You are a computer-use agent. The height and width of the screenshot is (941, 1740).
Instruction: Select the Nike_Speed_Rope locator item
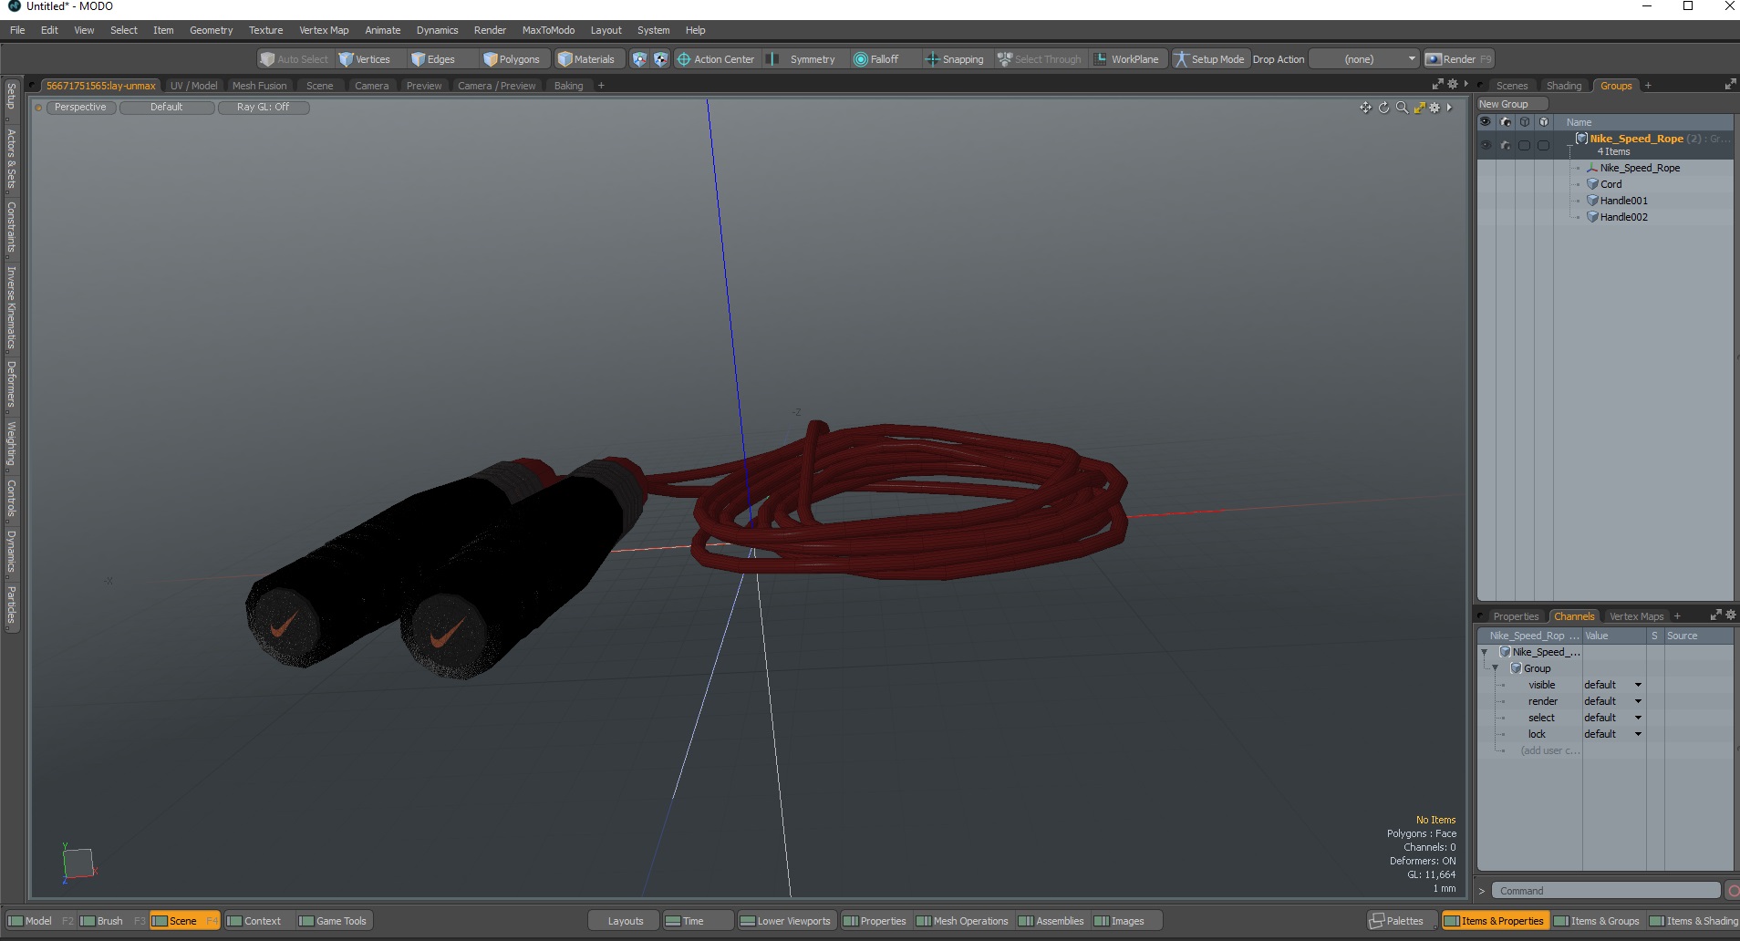point(1639,168)
